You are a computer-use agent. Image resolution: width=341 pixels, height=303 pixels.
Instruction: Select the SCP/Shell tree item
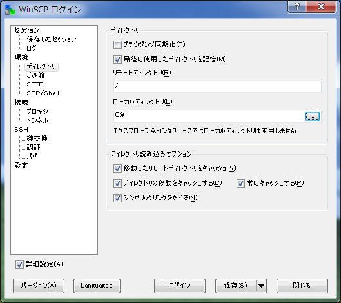[43, 93]
